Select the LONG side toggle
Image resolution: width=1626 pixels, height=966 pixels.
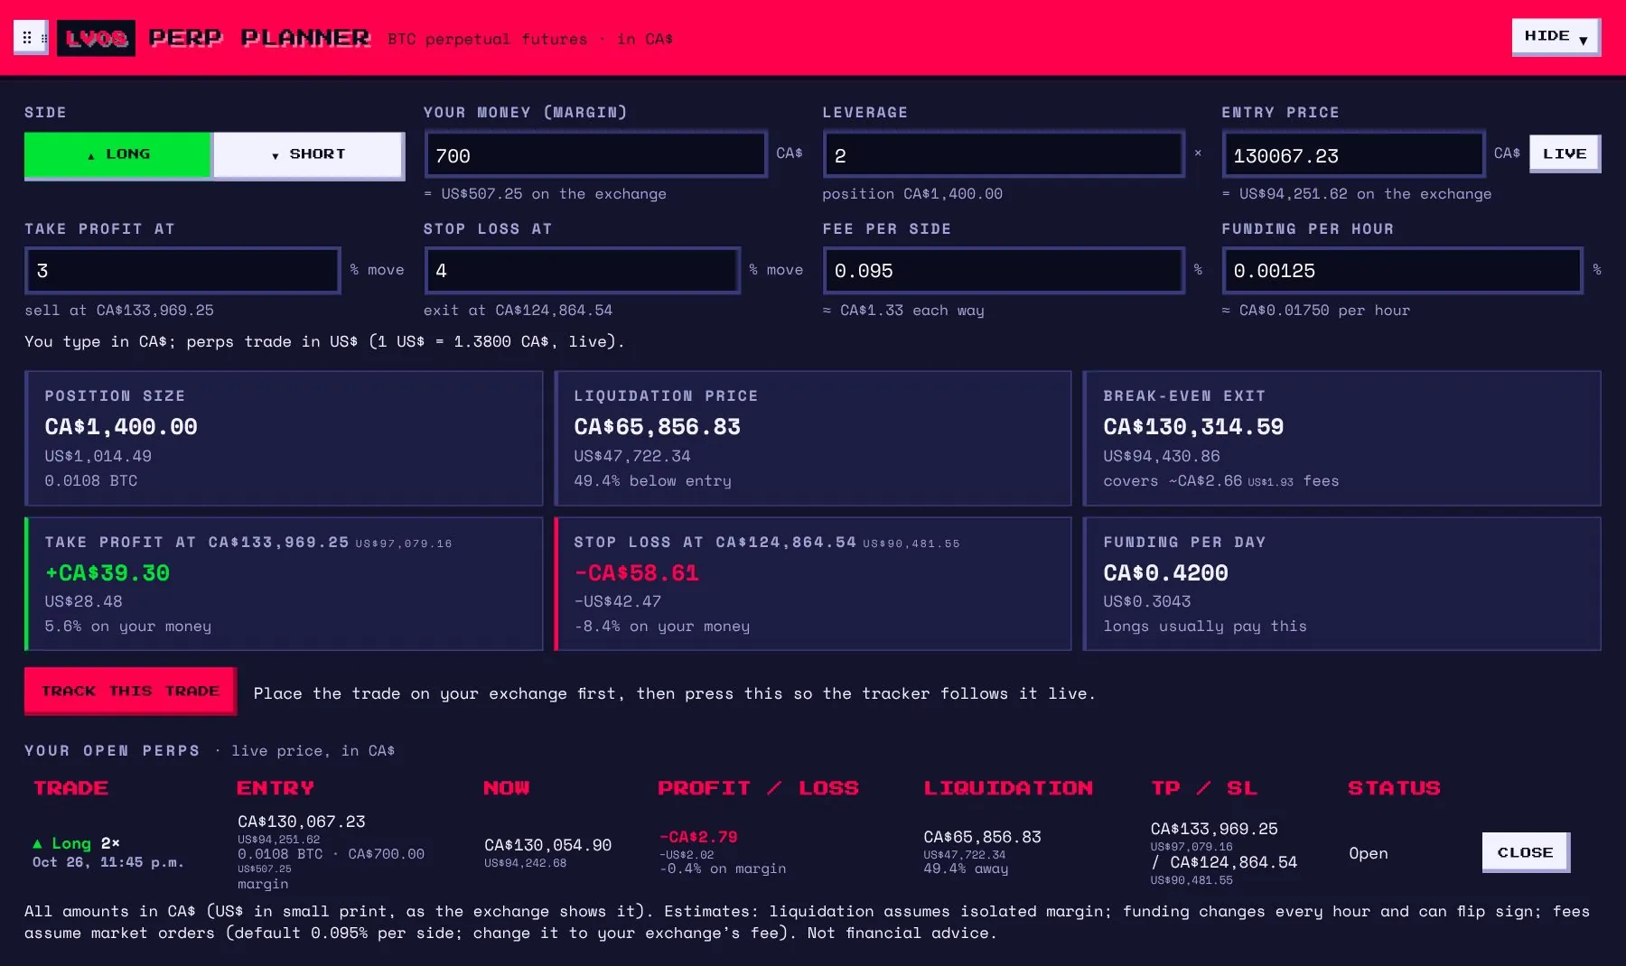tap(118, 154)
